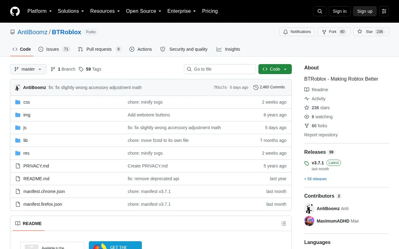Open the 59 Tags link
The image size is (399, 249).
coord(90,69)
